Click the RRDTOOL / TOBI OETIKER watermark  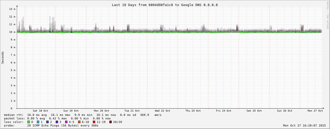327,15
